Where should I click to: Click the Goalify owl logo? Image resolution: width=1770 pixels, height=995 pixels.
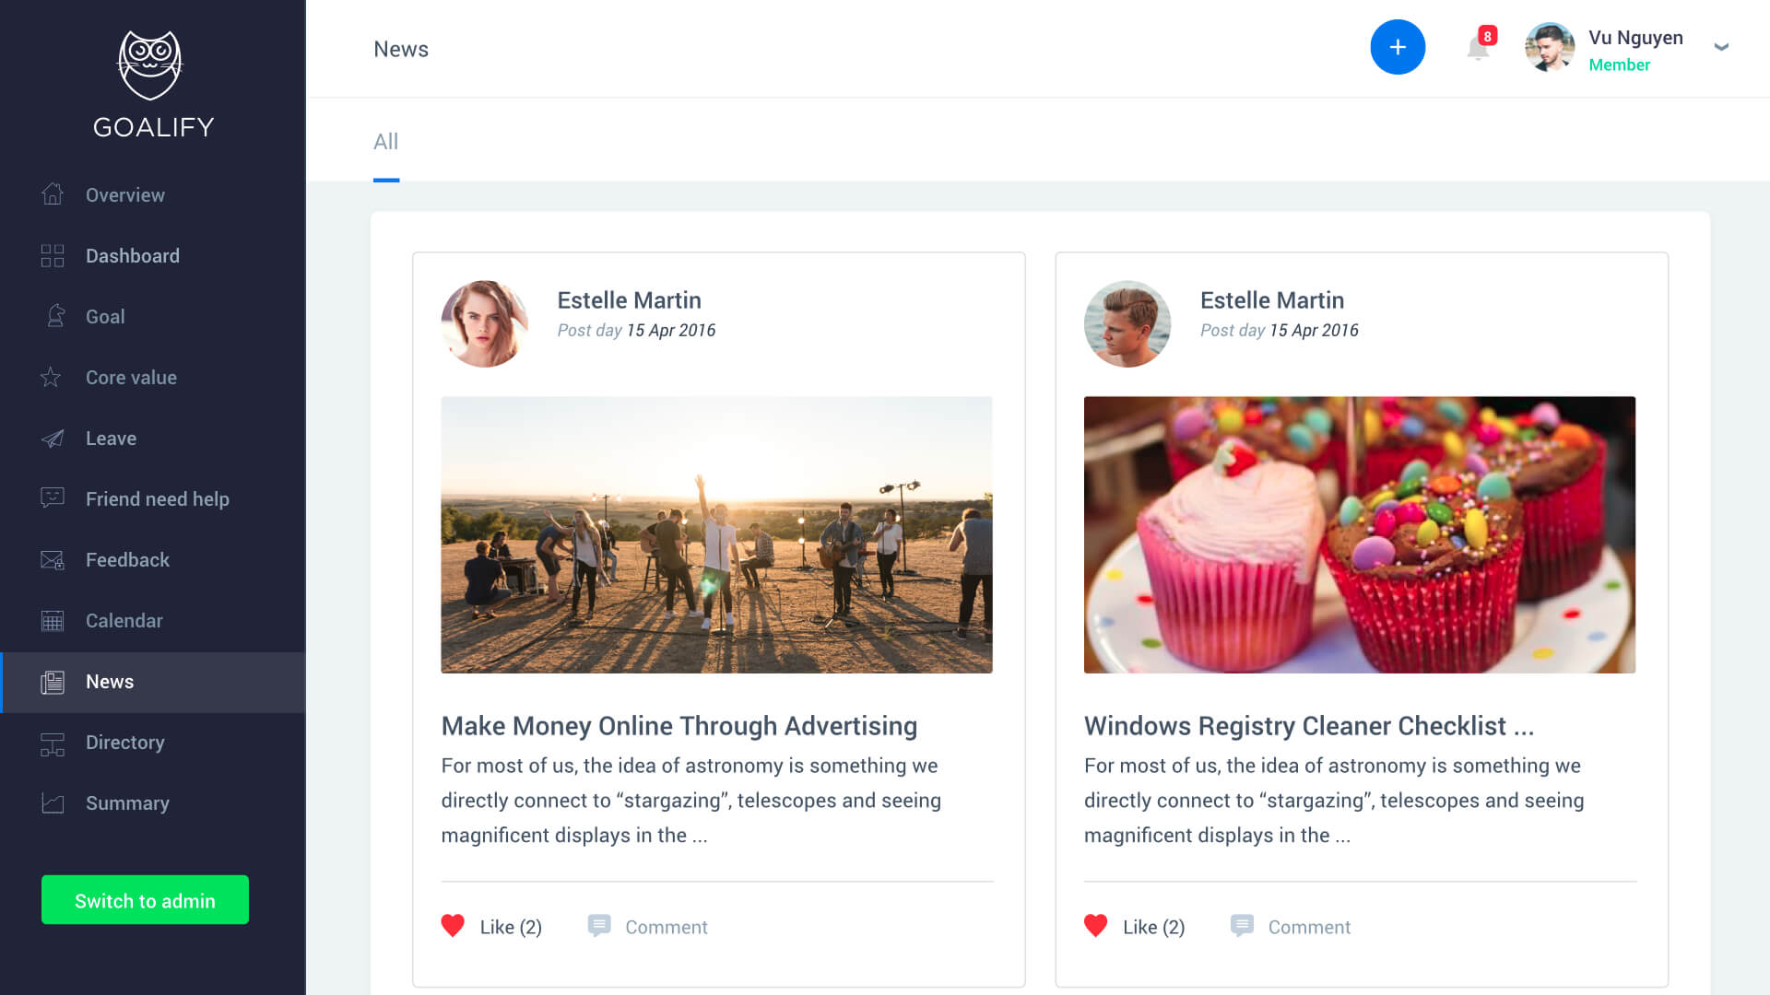pos(150,66)
